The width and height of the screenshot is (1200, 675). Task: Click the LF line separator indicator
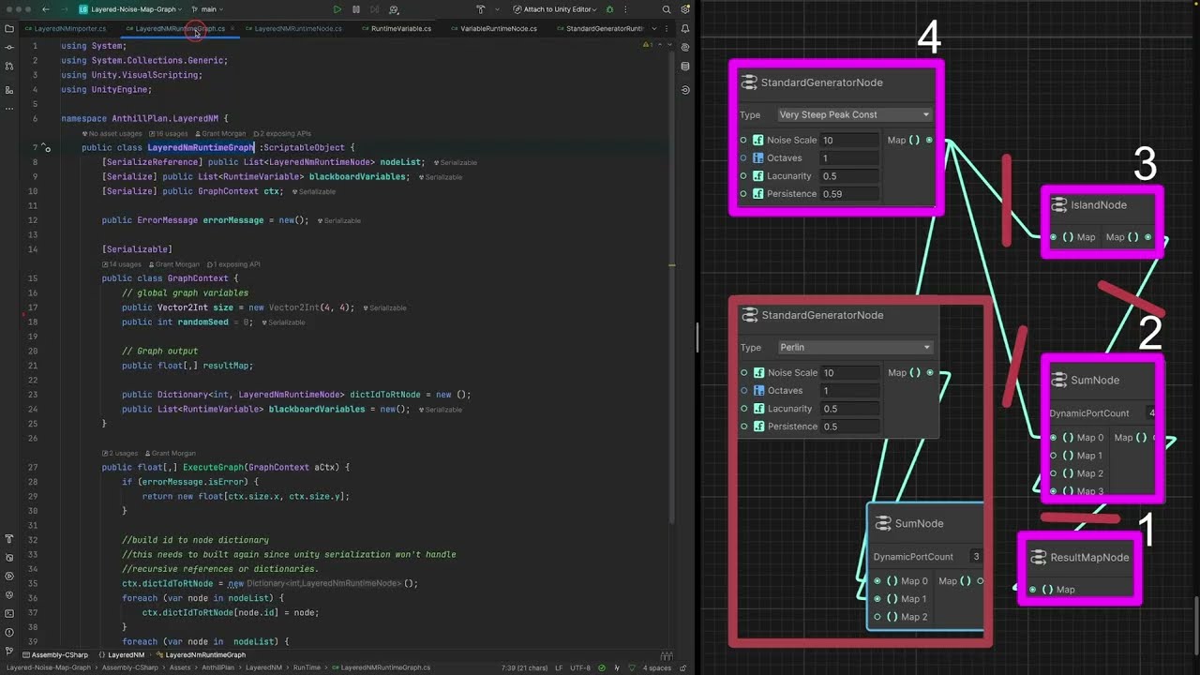tap(559, 667)
